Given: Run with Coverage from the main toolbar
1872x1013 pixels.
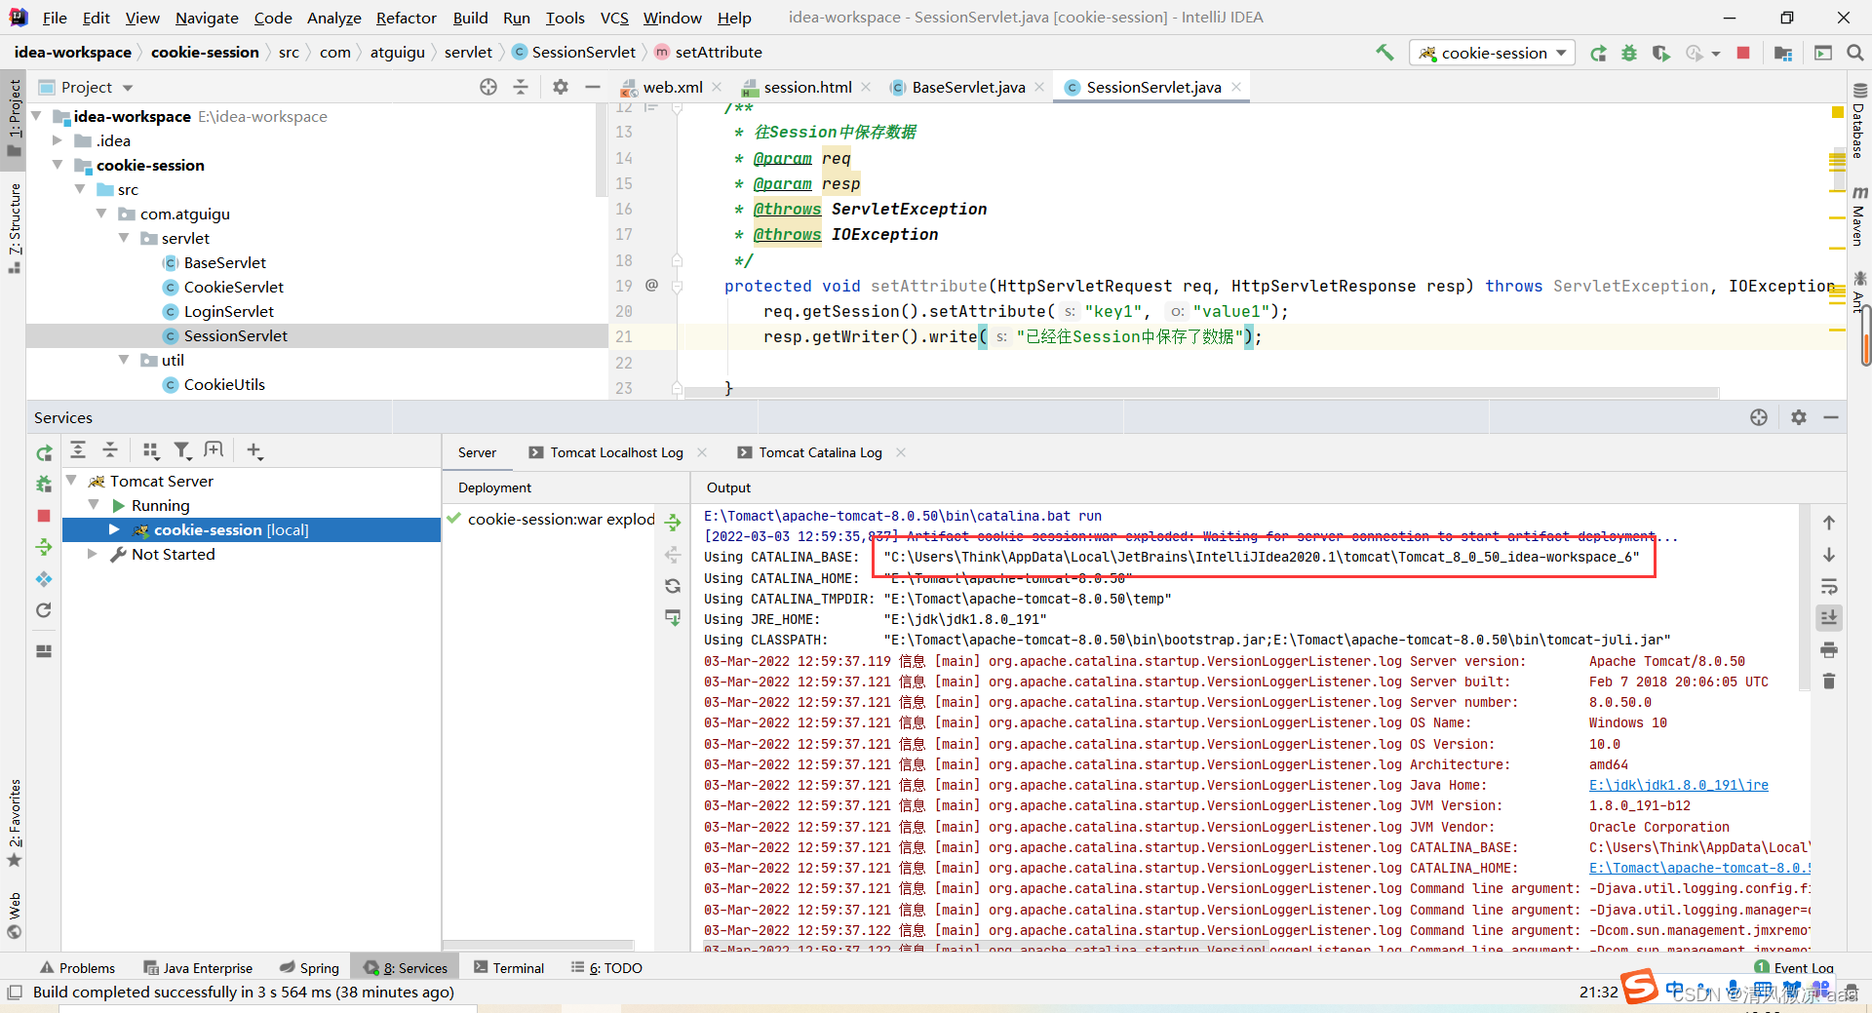Looking at the screenshot, I should click(x=1660, y=53).
